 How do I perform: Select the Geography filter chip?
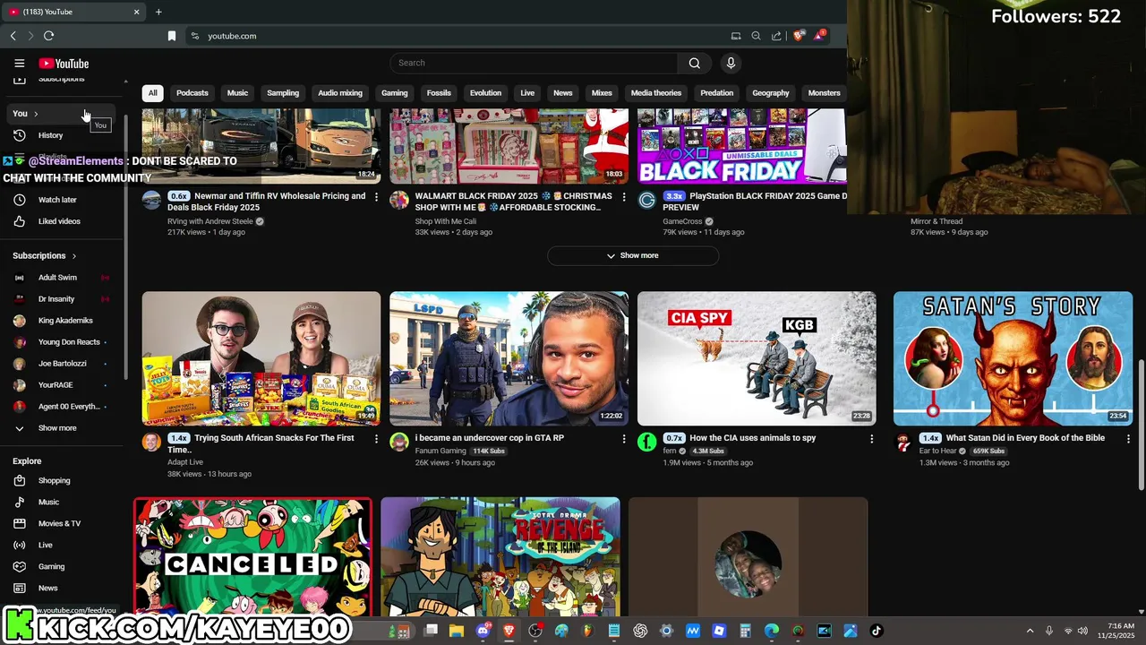tap(771, 93)
